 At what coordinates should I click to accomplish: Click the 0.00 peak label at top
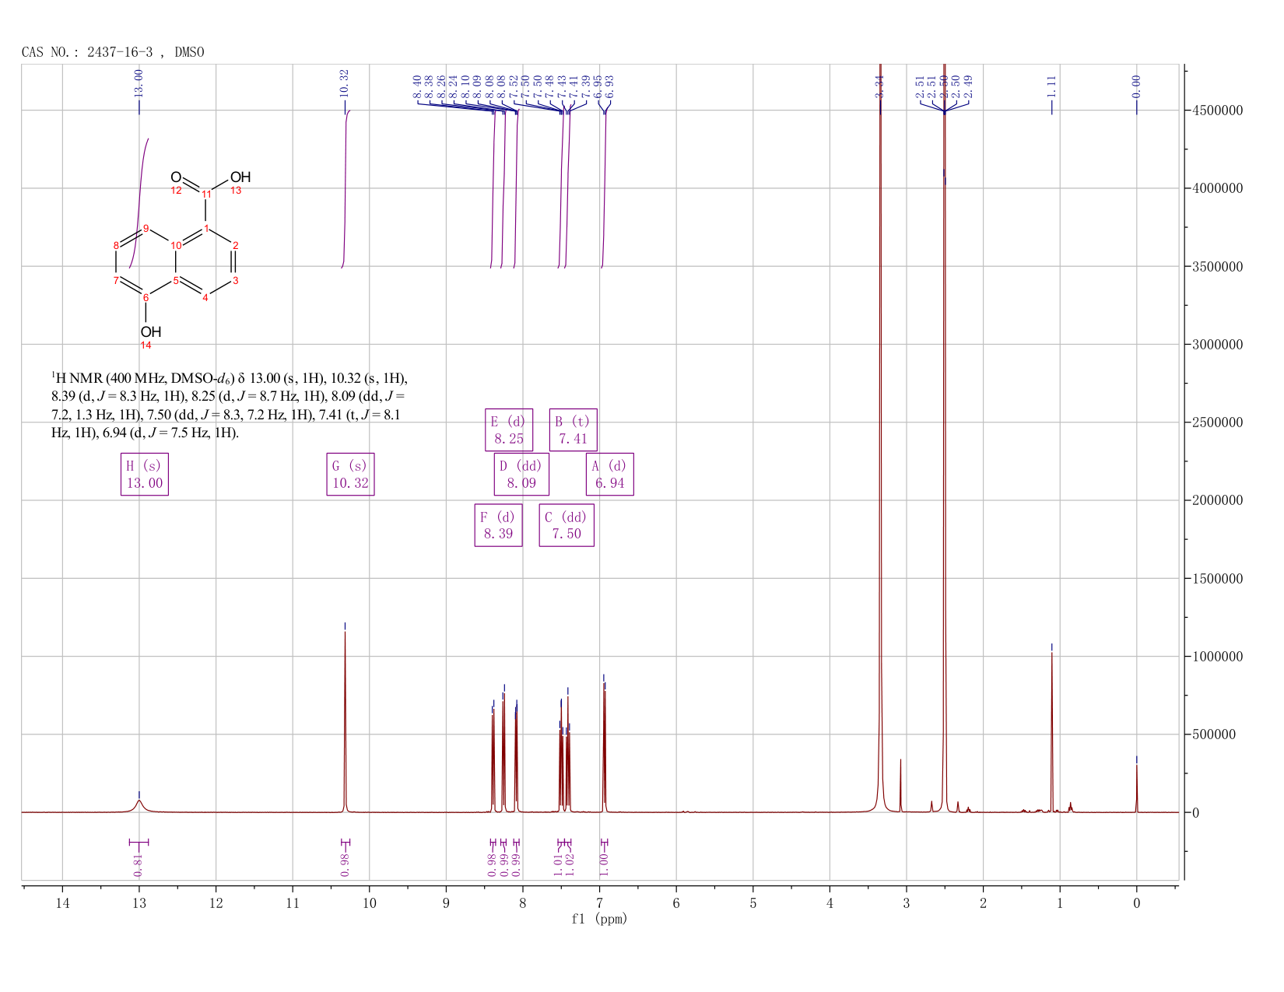1136,86
